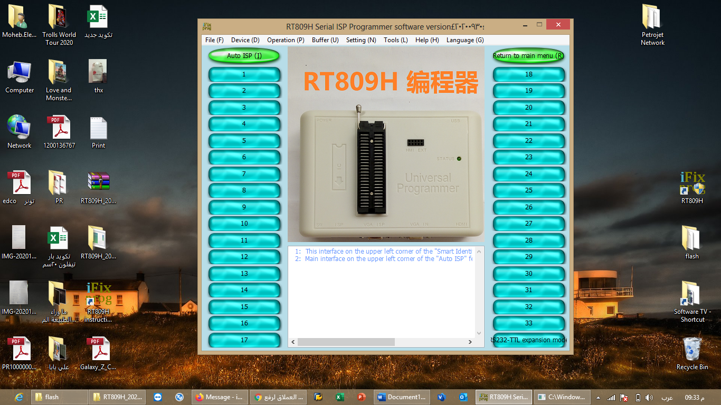Click the cyan button numbered 5

click(244, 141)
